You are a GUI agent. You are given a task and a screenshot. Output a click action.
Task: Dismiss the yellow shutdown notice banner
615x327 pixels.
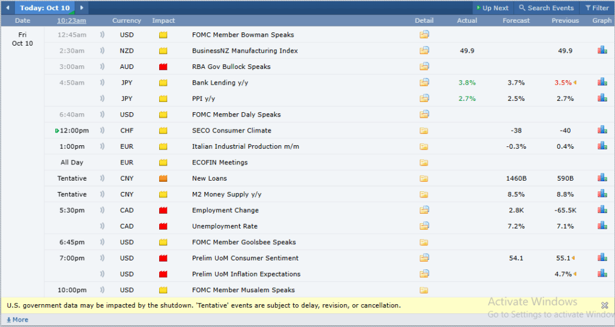pyautogui.click(x=604, y=305)
